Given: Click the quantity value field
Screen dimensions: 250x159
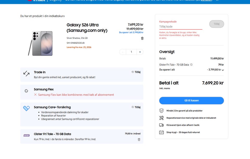Looking at the screenshot, I should [x=131, y=52].
